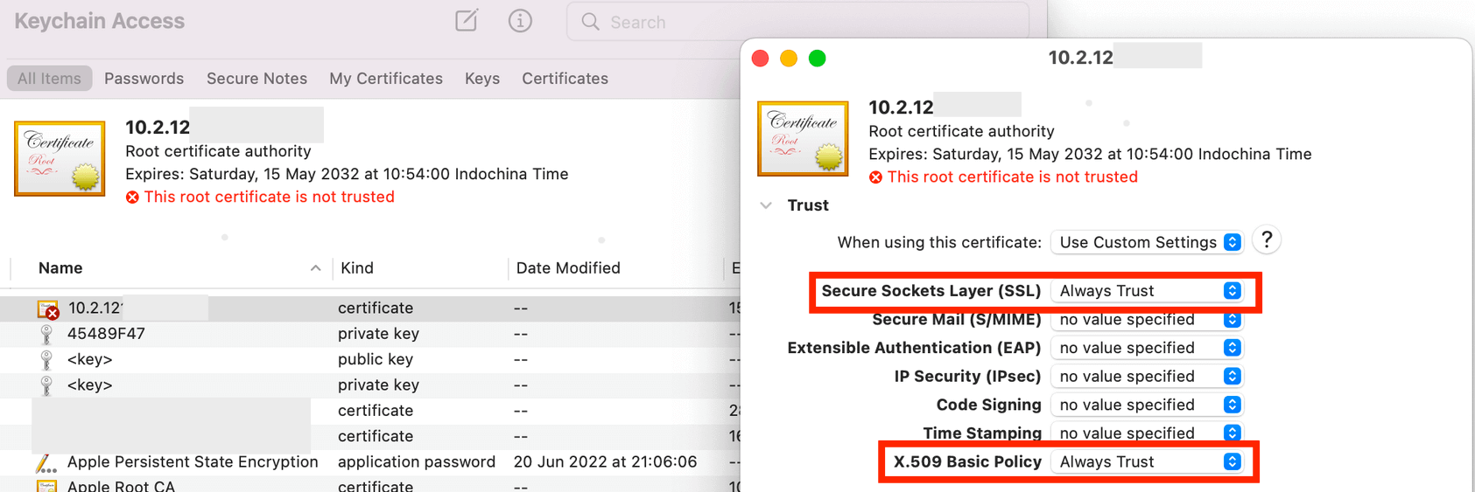
Task: Open the IP Security (IPsec) dropdown
Action: click(x=1147, y=377)
